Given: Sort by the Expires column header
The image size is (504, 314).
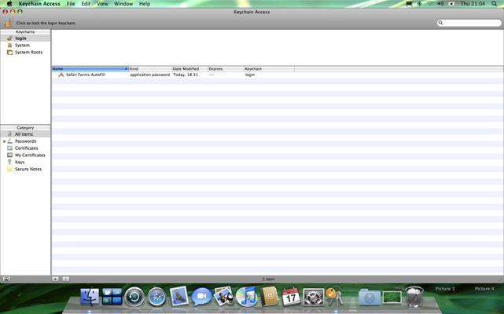Looking at the screenshot, I should pos(226,69).
